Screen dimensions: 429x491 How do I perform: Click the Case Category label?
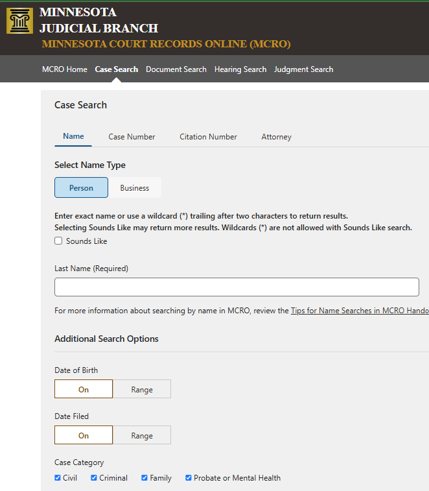[79, 462]
